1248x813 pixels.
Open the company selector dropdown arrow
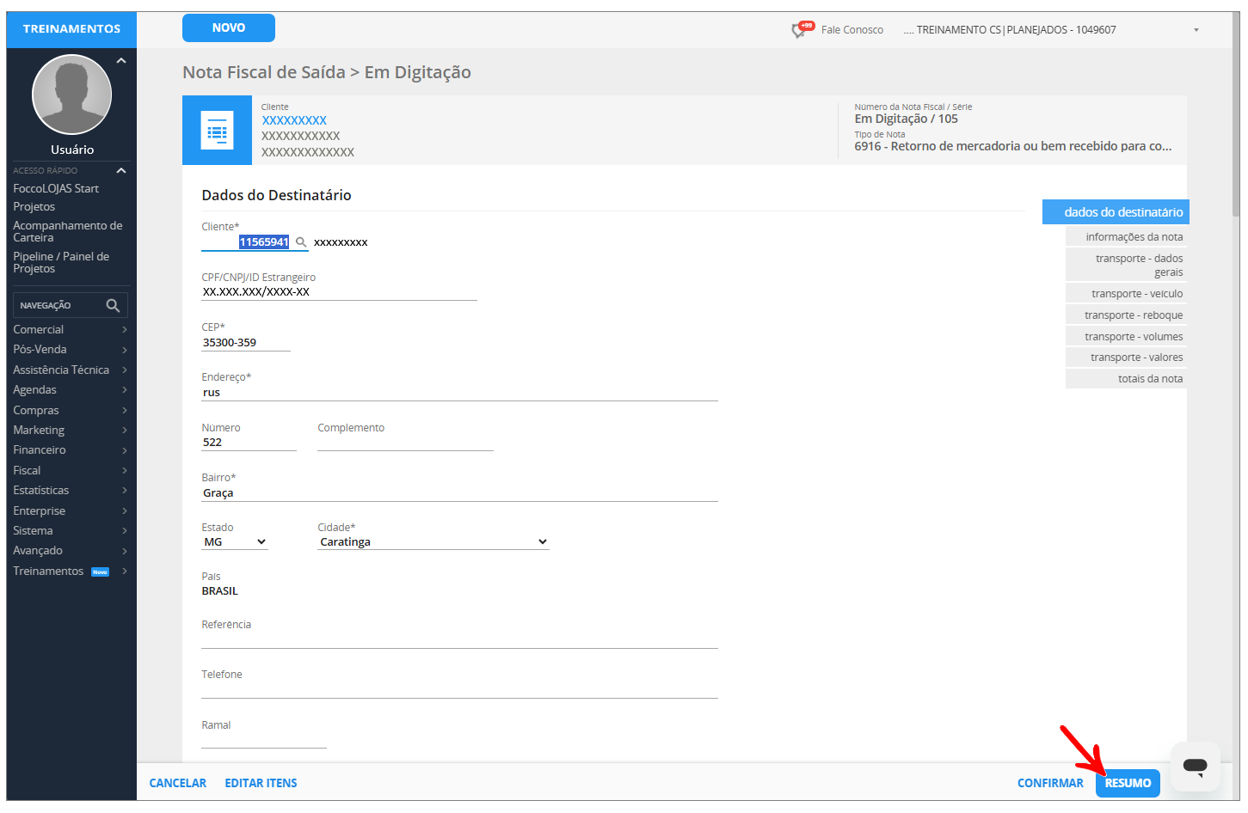point(1196,30)
